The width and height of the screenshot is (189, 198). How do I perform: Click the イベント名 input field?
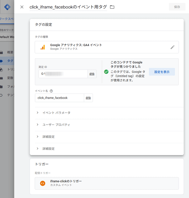coord(59,98)
